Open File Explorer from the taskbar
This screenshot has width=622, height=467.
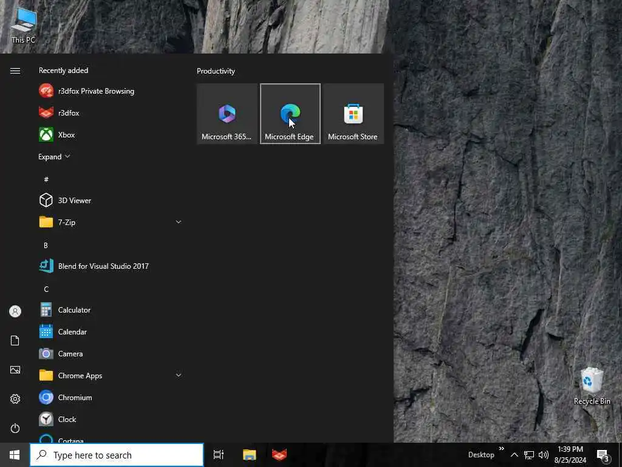point(249,455)
